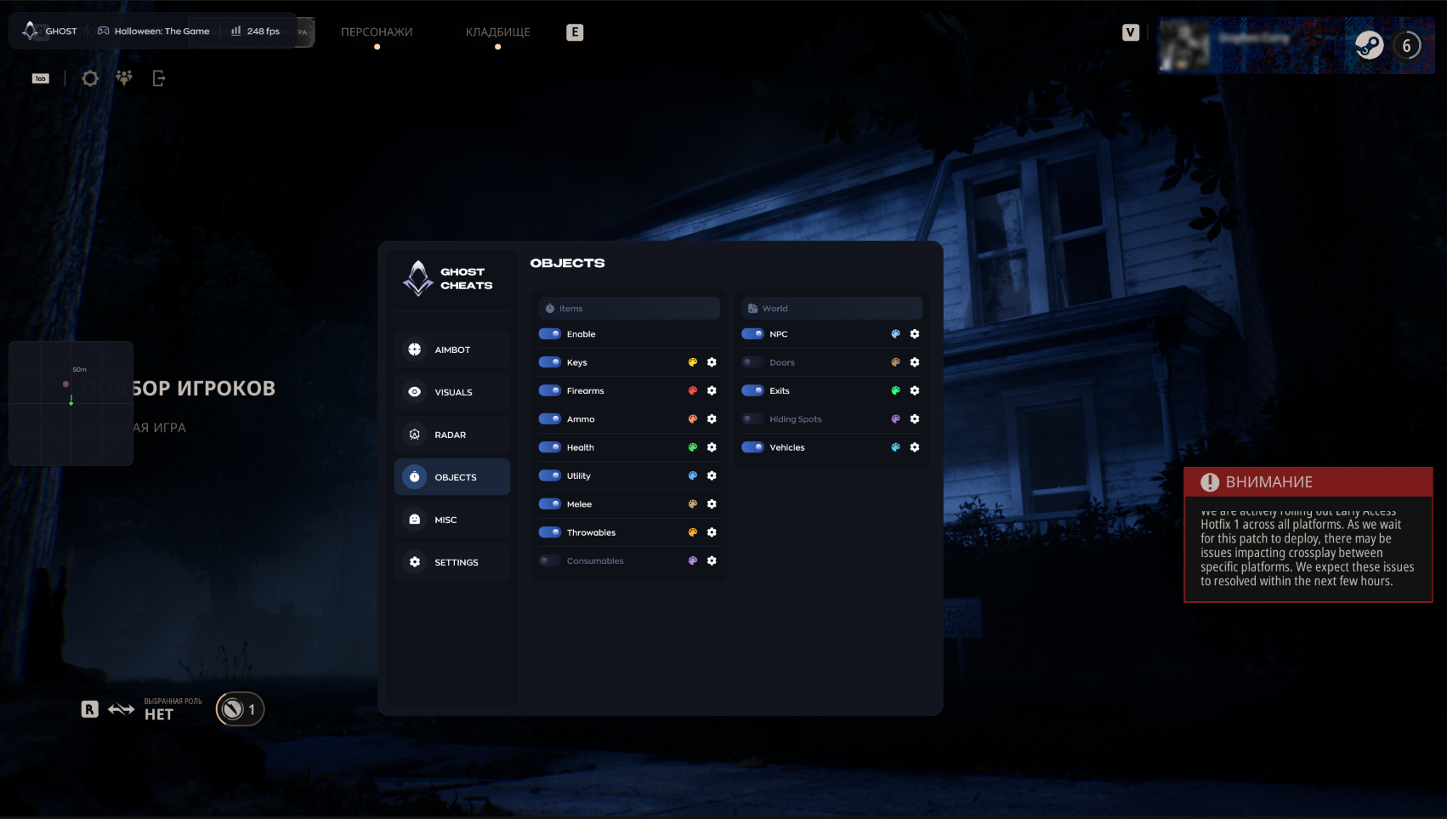The width and height of the screenshot is (1447, 819).
Task: Toggle the Items Enable switch
Action: [x=550, y=334]
